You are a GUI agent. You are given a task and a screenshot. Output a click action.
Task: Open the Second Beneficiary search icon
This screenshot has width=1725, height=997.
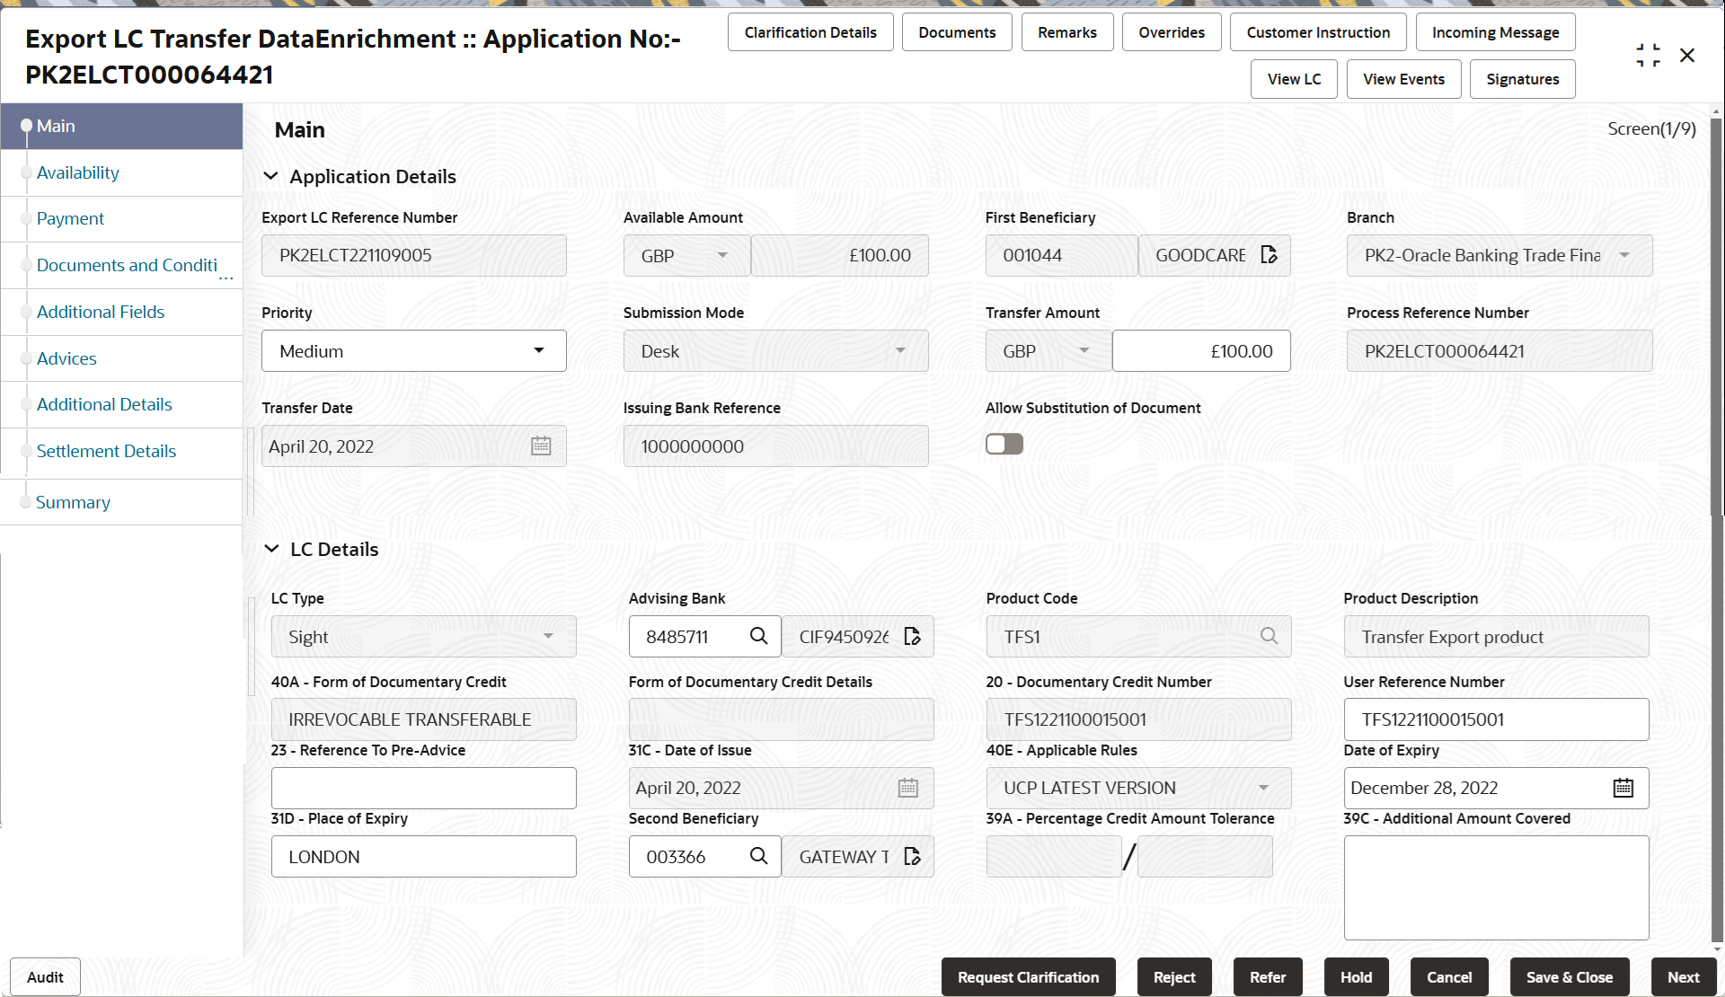click(758, 856)
